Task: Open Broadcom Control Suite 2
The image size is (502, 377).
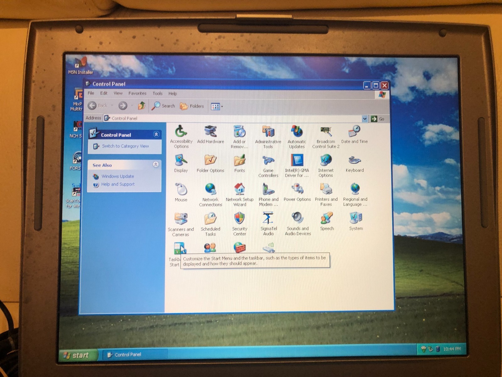Action: coord(326,137)
